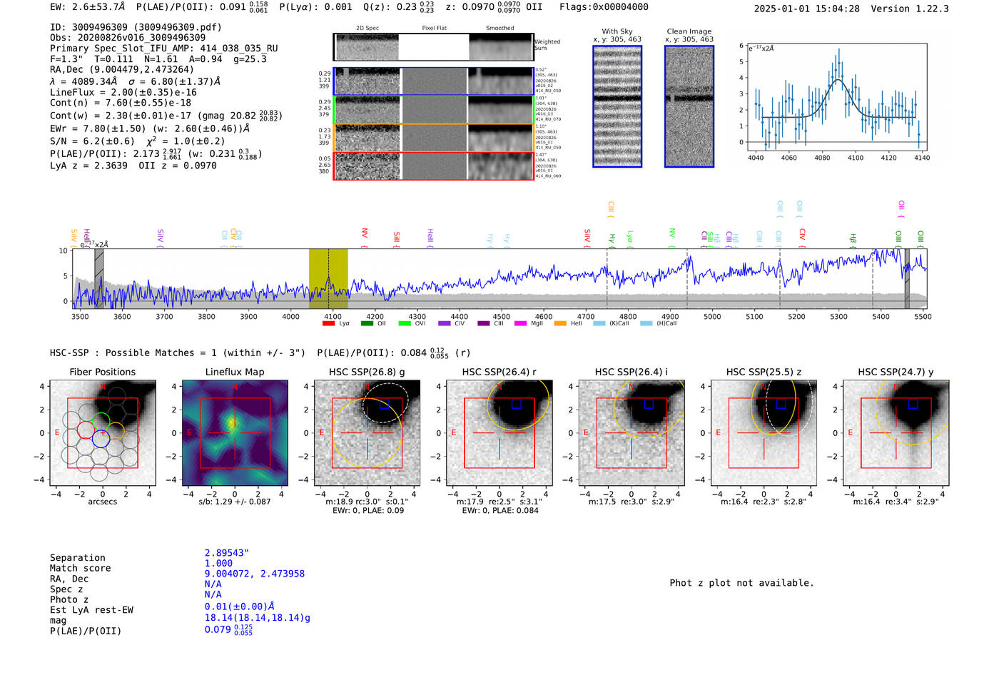This screenshot has height=680, width=999.
Task: Click the red-bordered Smoothed cutout
Action: (500, 166)
